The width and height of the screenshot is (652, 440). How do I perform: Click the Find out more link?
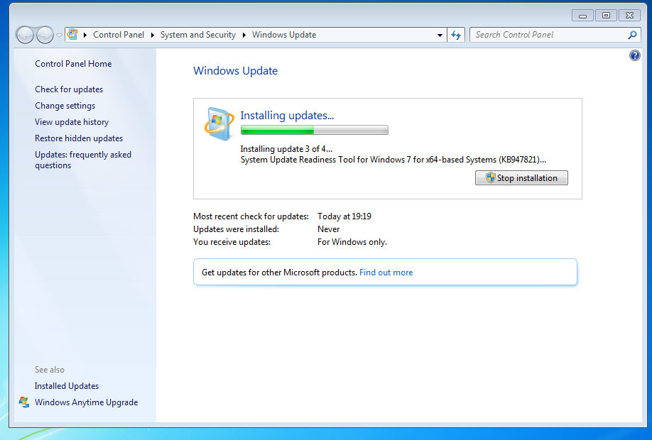point(386,273)
